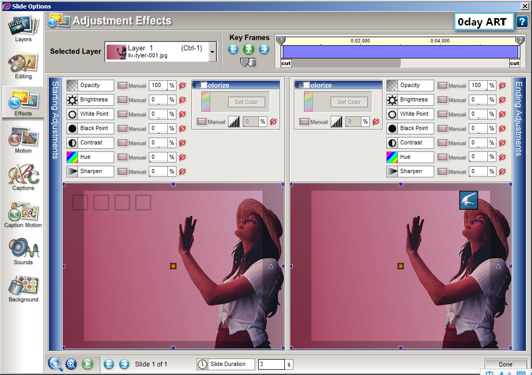Click the Slide Duration input field
Screen dimensions: 532x375
tap(271, 364)
